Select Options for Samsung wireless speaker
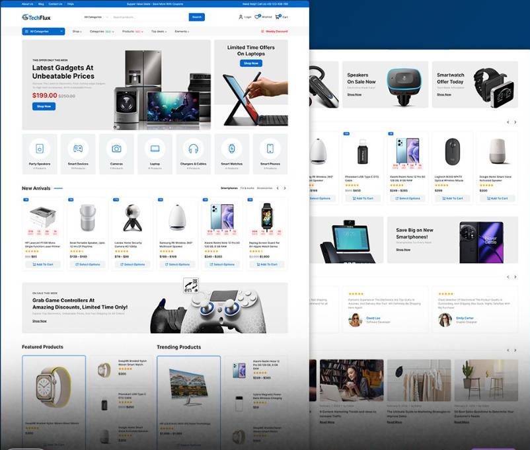The image size is (530, 450). (177, 264)
